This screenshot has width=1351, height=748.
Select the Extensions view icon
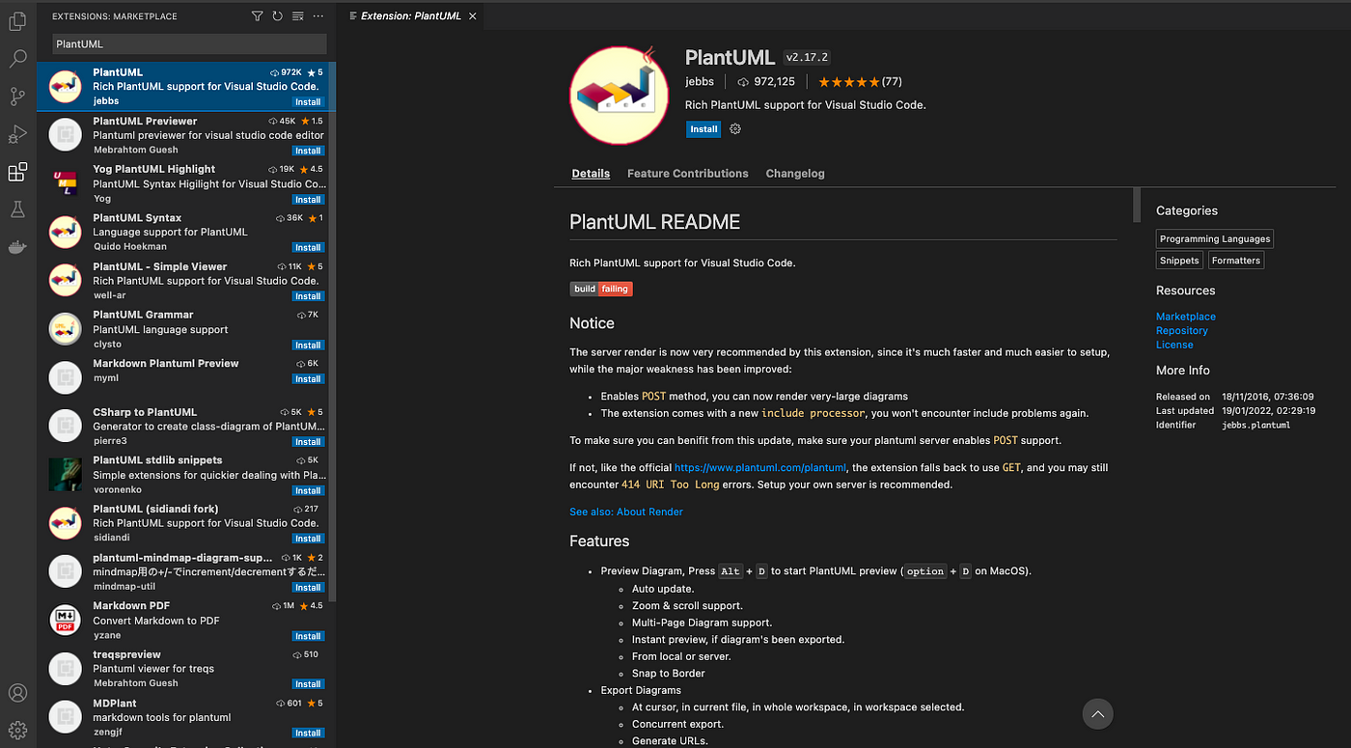point(17,172)
